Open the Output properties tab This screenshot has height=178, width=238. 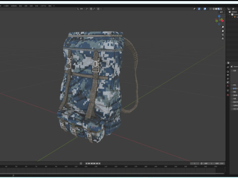(228, 75)
